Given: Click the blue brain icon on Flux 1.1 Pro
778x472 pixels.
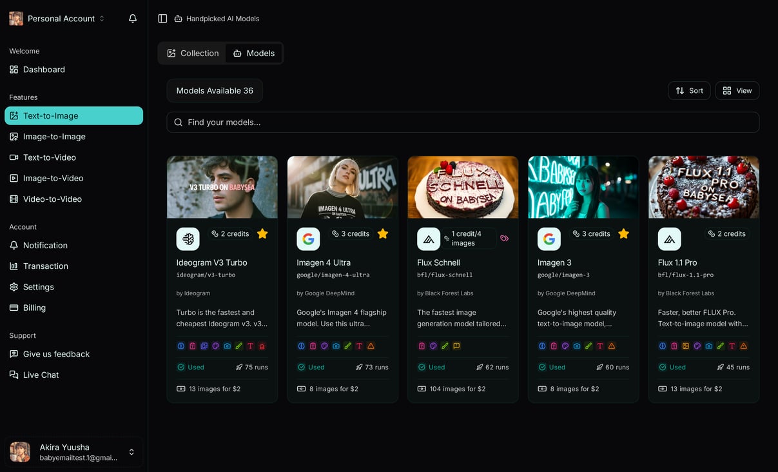Looking at the screenshot, I should (x=663, y=346).
